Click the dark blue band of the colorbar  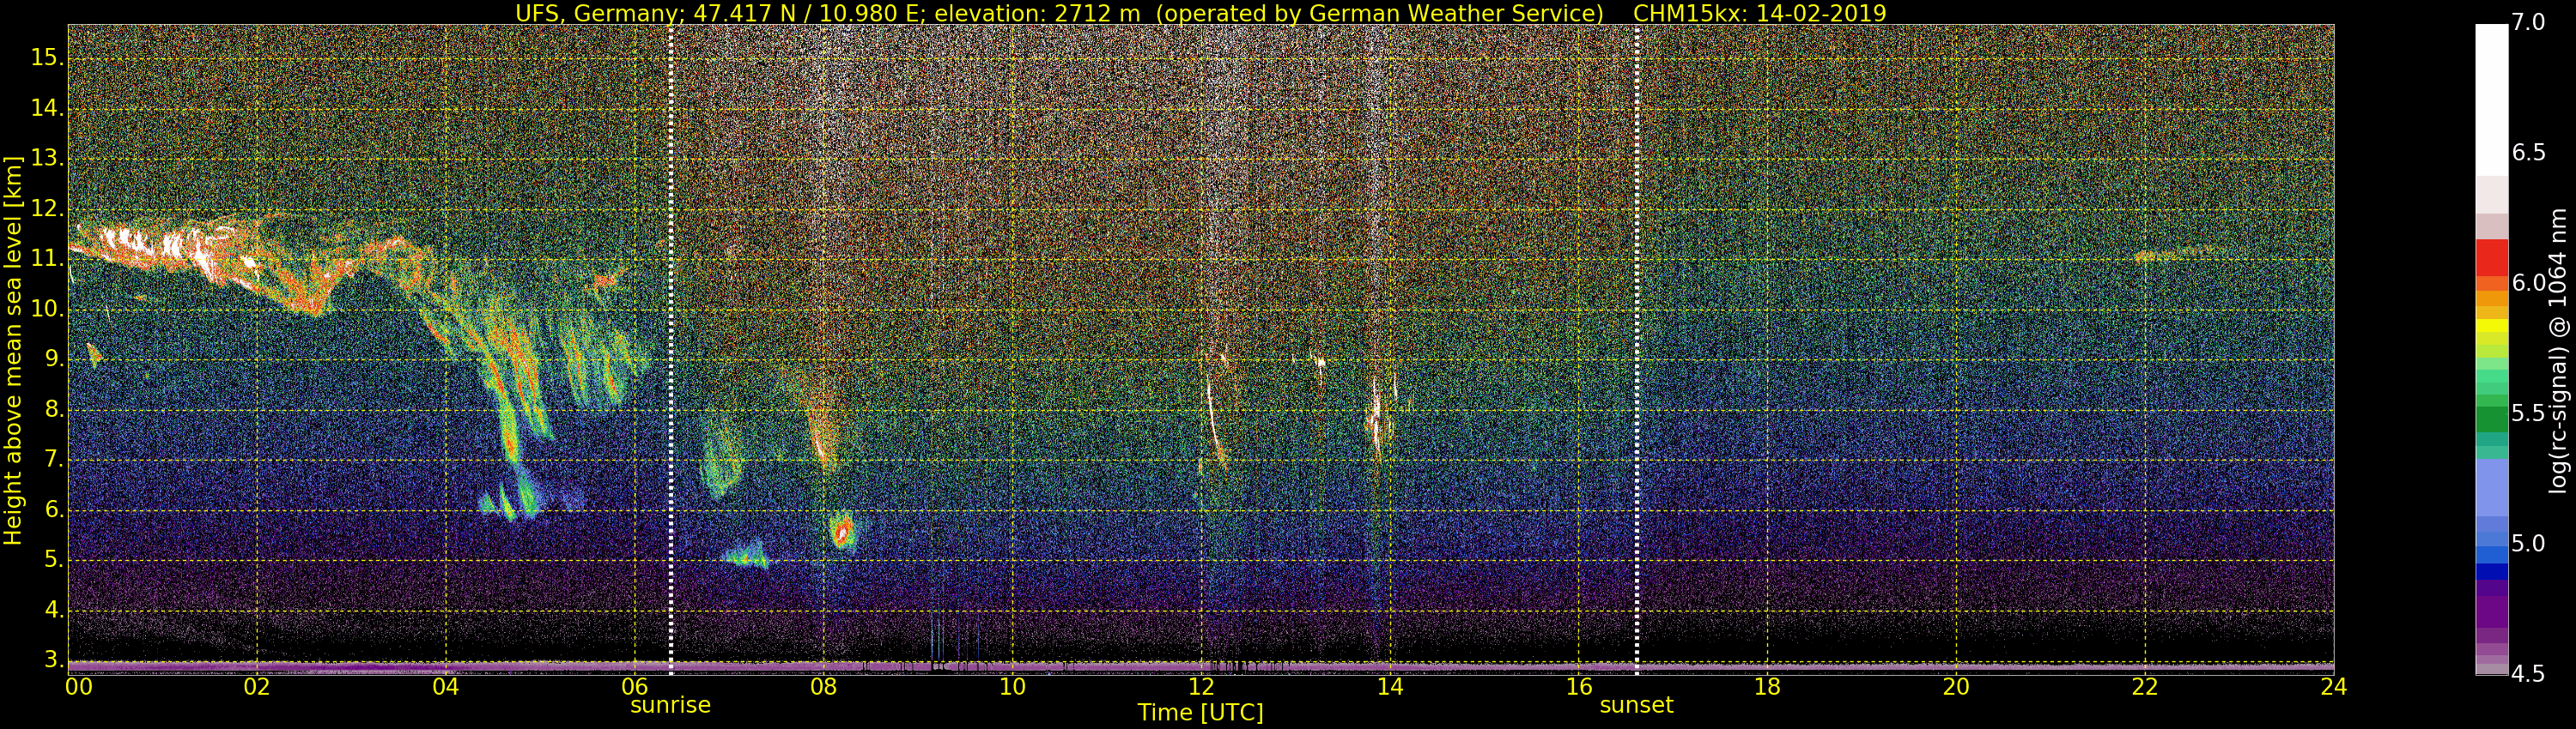[x=2491, y=571]
